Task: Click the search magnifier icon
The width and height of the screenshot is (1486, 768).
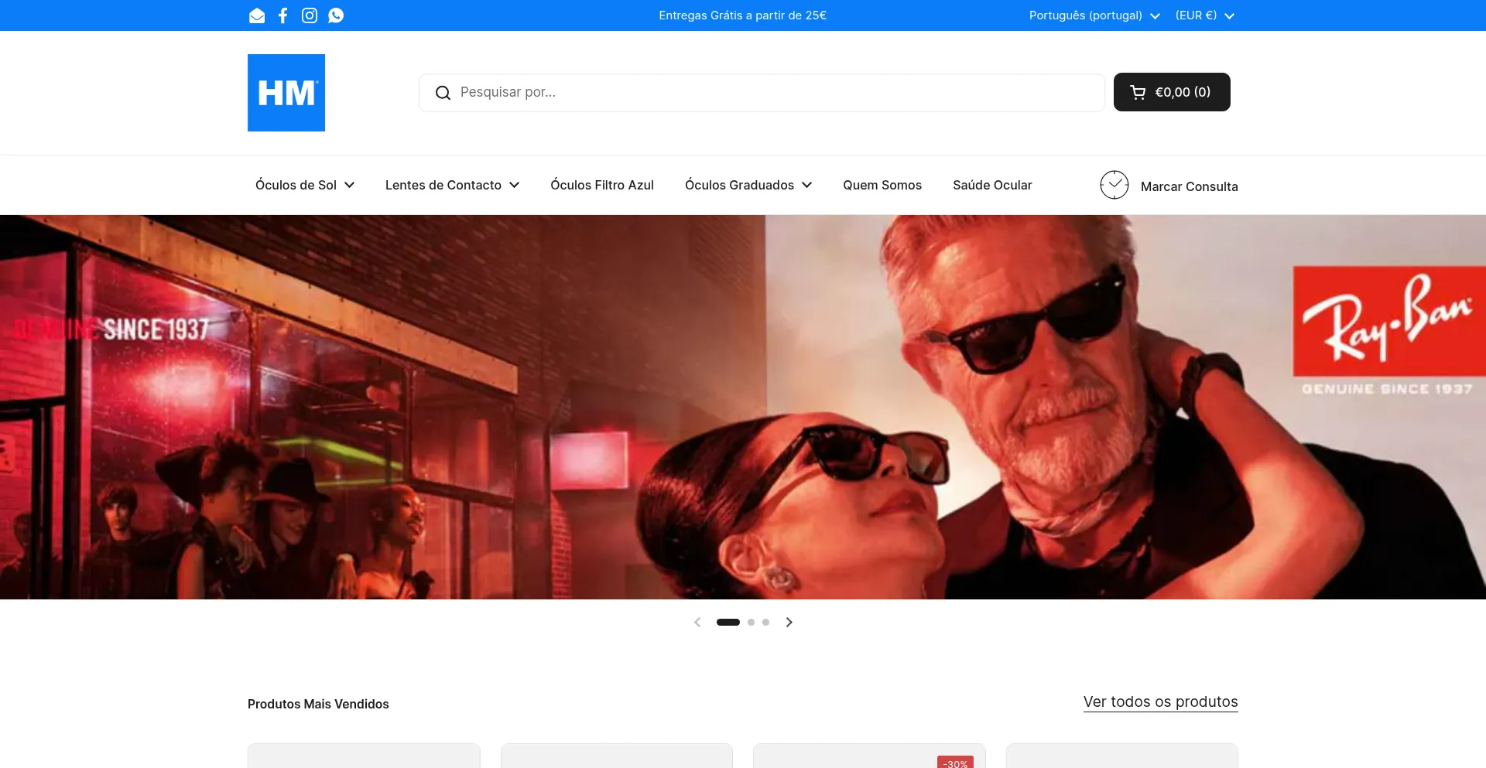Action: point(443,93)
